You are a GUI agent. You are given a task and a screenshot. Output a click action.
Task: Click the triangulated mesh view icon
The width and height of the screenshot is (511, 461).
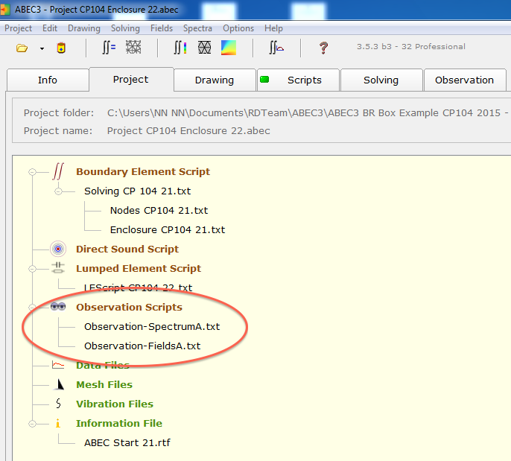pyautogui.click(x=204, y=48)
